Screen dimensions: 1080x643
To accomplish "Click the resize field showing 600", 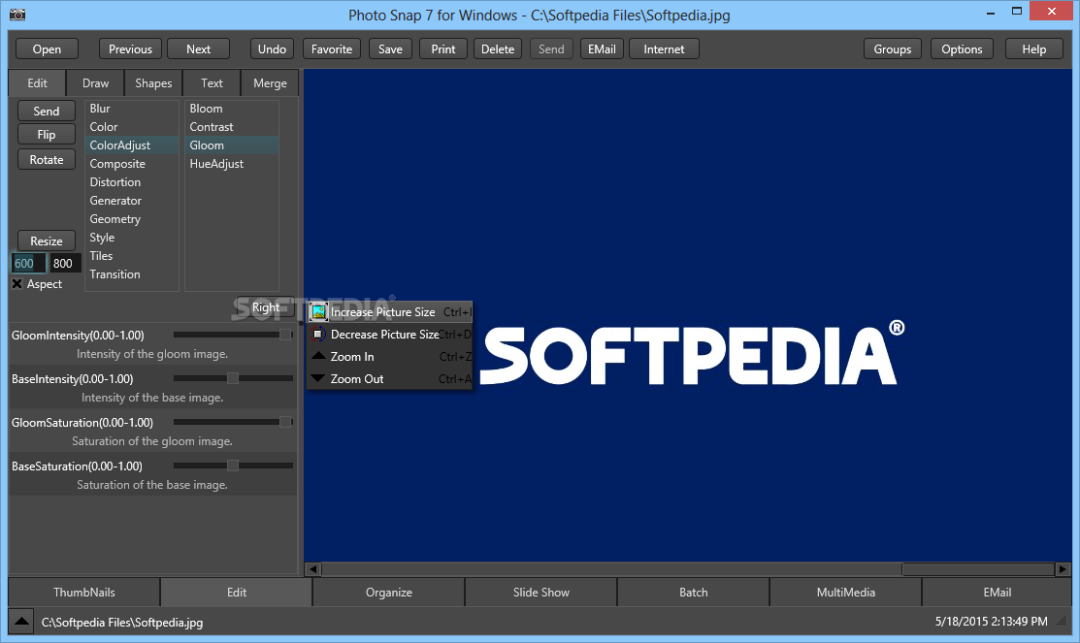I will [x=28, y=263].
